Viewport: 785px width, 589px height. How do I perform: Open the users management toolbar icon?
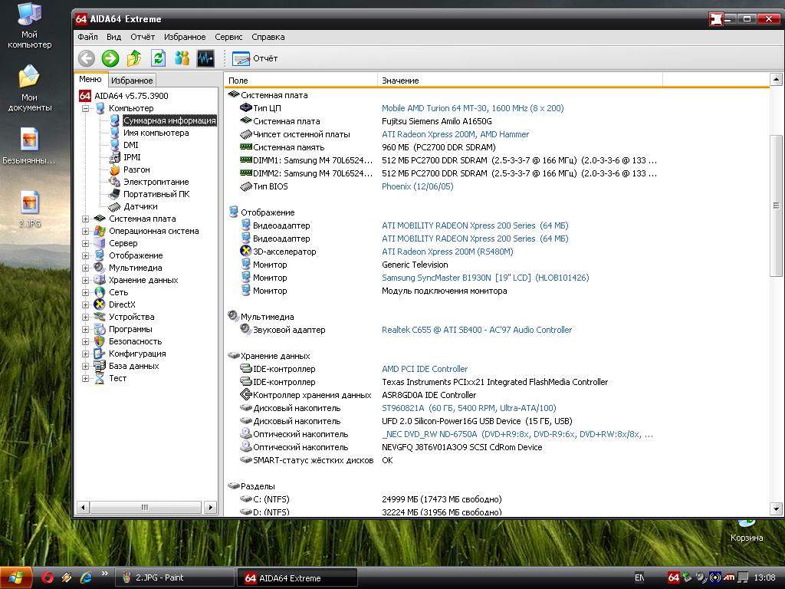182,58
